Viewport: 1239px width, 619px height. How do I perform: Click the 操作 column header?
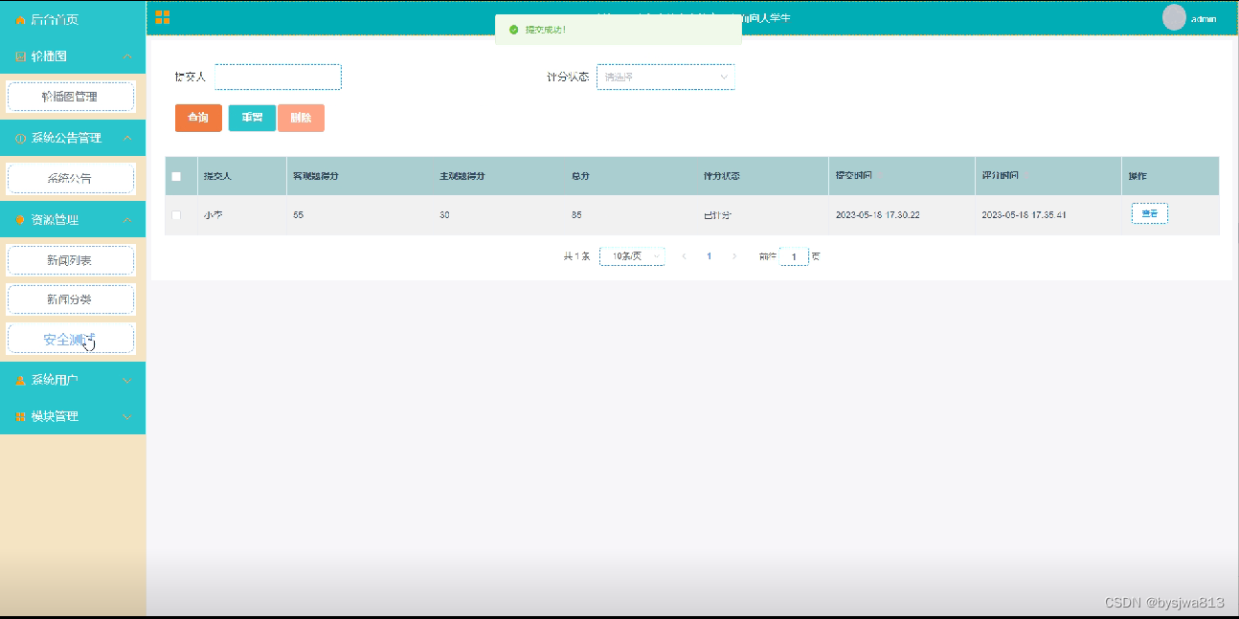coord(1138,176)
